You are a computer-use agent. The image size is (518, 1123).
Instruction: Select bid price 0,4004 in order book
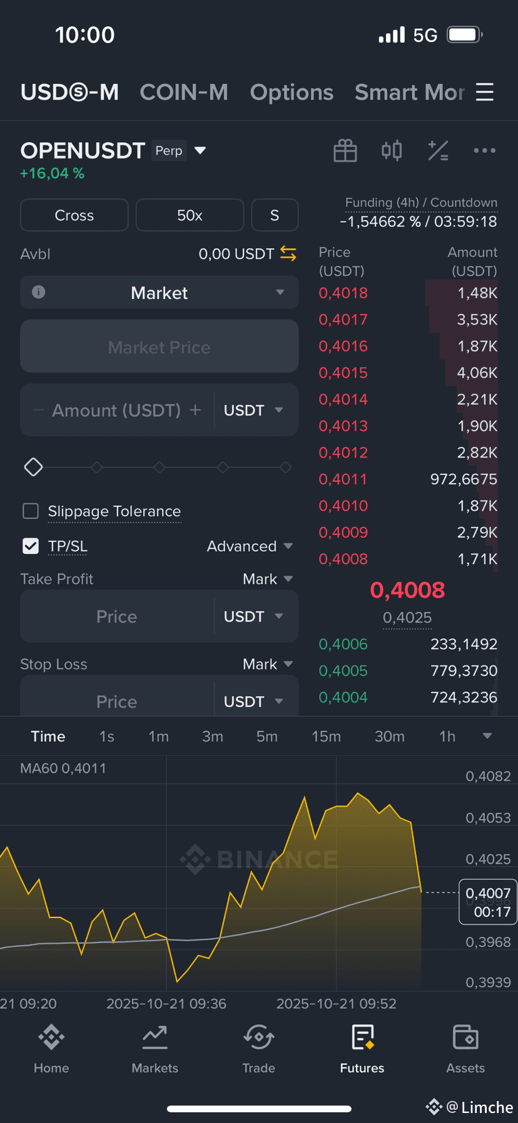pos(343,697)
